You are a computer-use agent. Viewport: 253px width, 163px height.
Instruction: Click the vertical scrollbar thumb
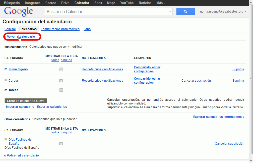[x=251, y=79]
